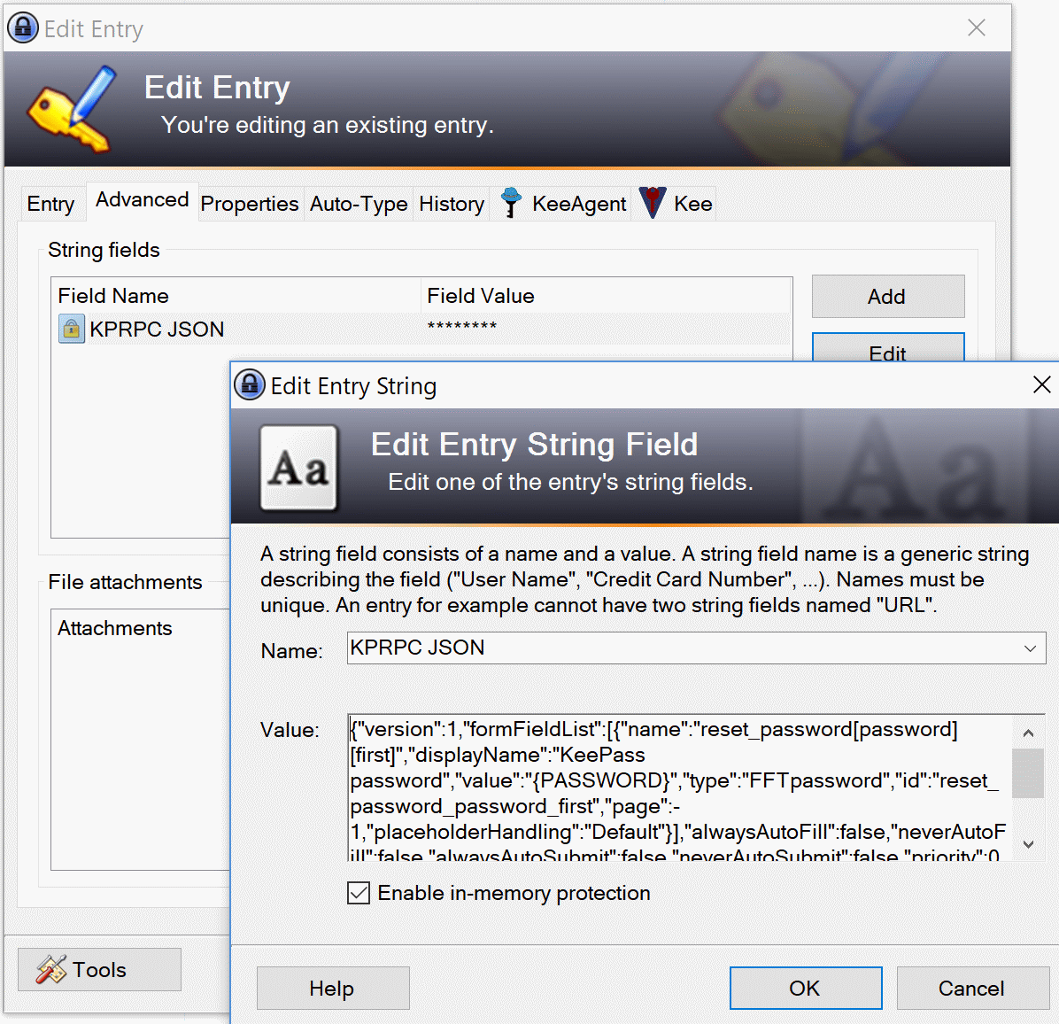The height and width of the screenshot is (1024, 1059).
Task: Open the History tab
Action: coord(452,204)
